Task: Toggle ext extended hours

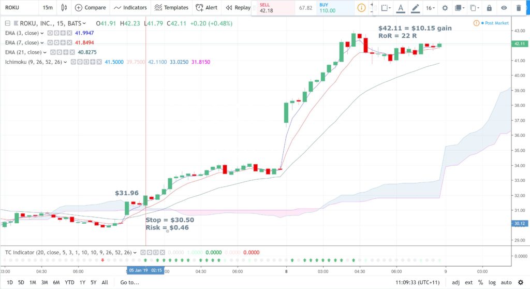Action: [x=468, y=282]
